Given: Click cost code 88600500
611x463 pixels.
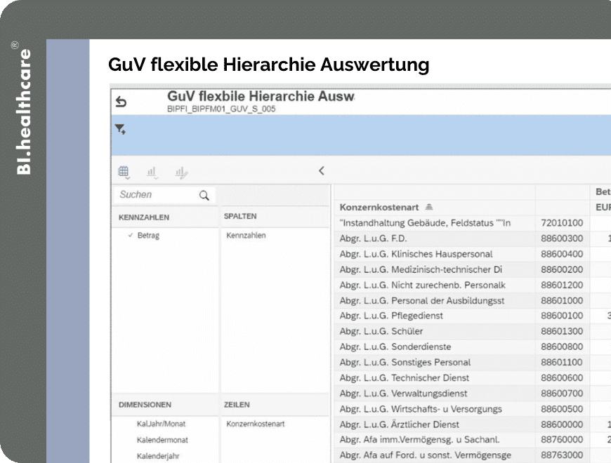Looking at the screenshot, I should [562, 409].
